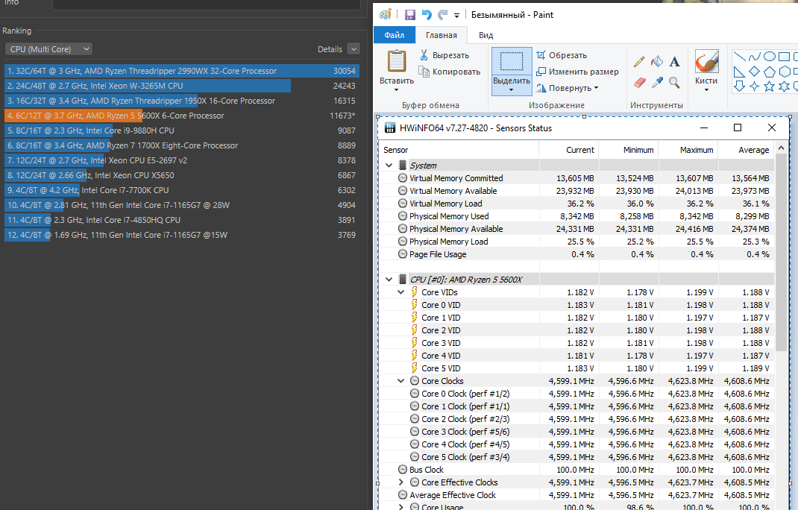Collapse the Core Clocks tree node

point(401,381)
